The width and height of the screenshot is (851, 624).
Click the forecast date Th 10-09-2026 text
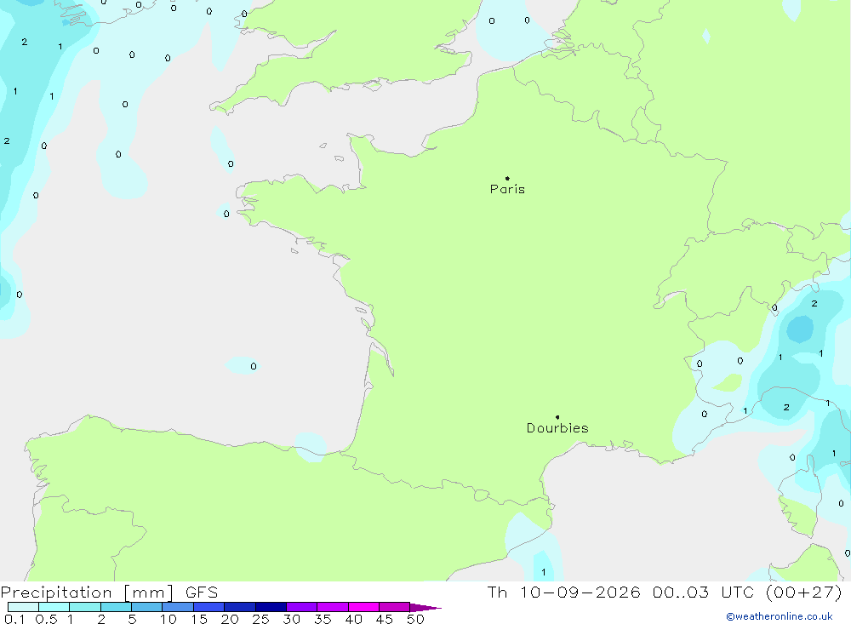[x=563, y=592]
